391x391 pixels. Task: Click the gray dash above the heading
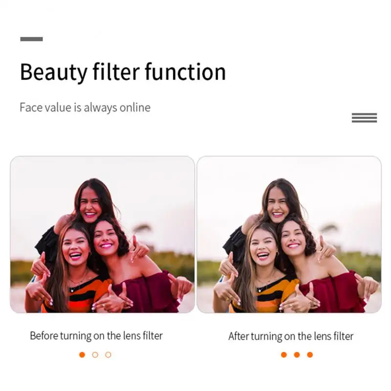(31, 39)
